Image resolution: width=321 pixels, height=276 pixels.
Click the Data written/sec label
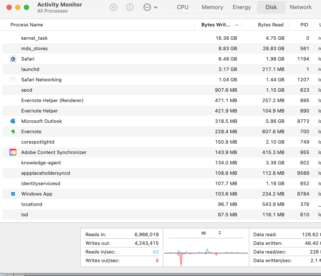[x=272, y=260]
